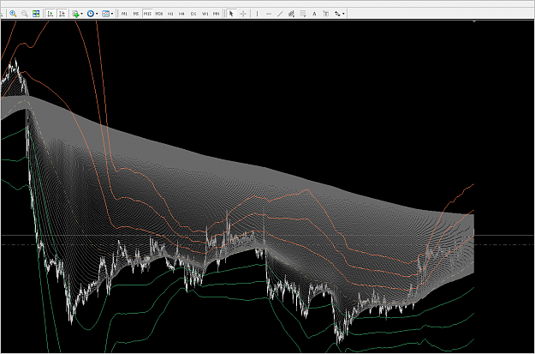Viewport: 535px width, 354px height.
Task: Switch to H1 timeframe
Action: pyautogui.click(x=170, y=14)
